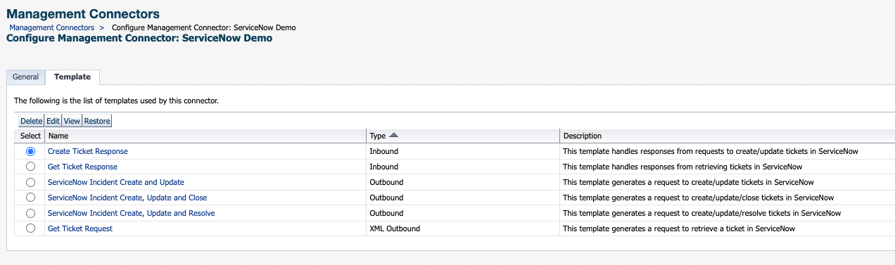Click the Delete button
Viewport: 895px width, 265px height.
point(31,121)
